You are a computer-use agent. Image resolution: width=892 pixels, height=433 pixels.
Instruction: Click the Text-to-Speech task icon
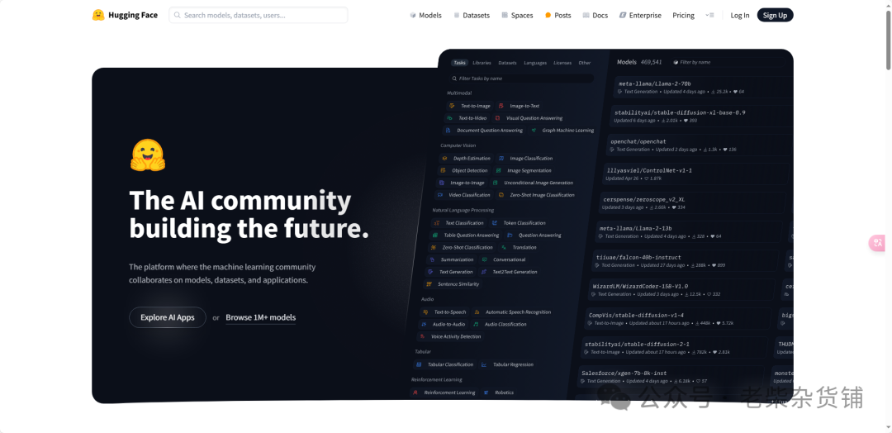425,312
